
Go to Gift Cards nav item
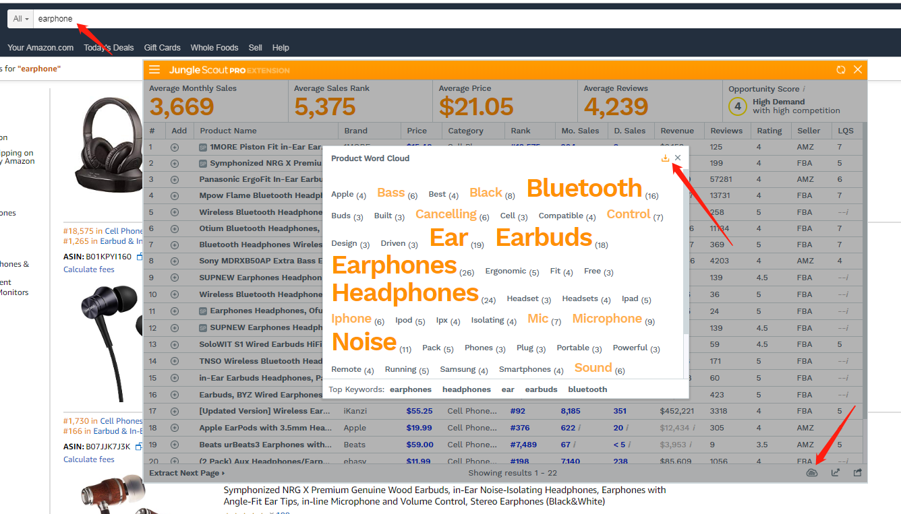[162, 48]
